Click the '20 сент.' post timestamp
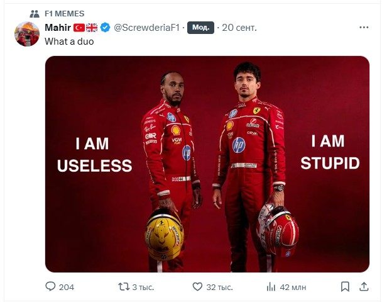This screenshot has width=382, height=302. pyautogui.click(x=239, y=28)
